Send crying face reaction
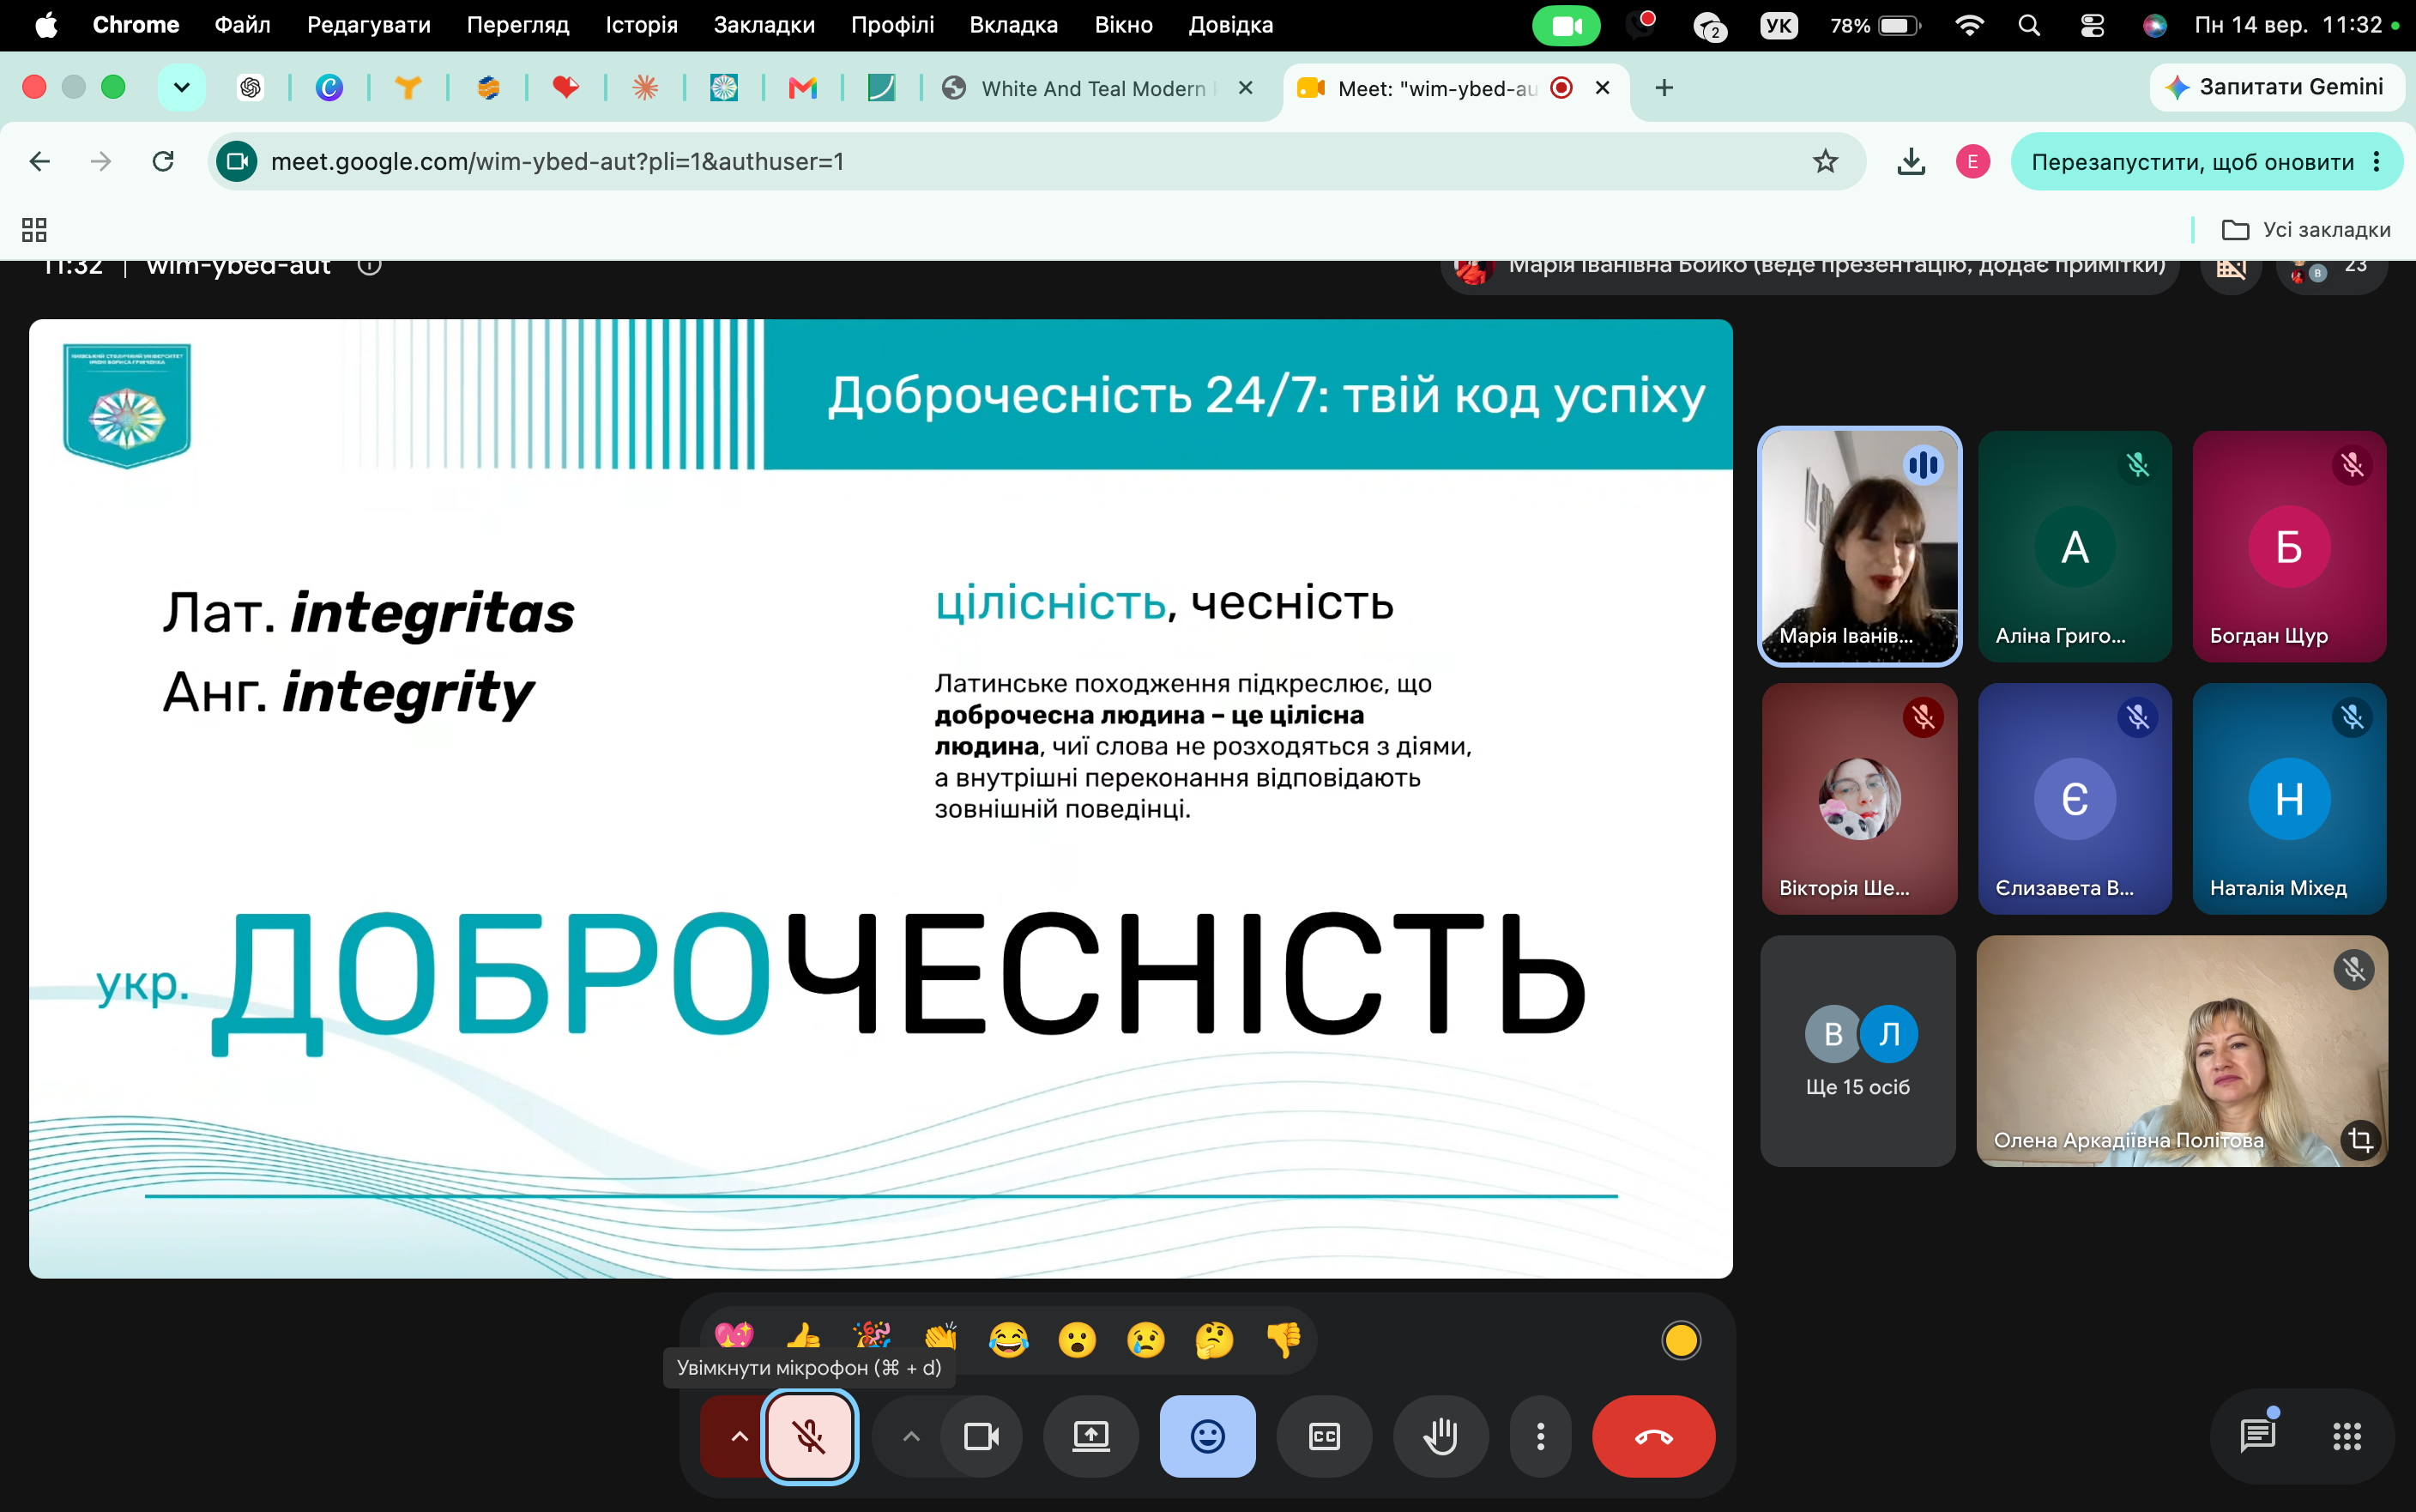The width and height of the screenshot is (2416, 1512). [1145, 1340]
